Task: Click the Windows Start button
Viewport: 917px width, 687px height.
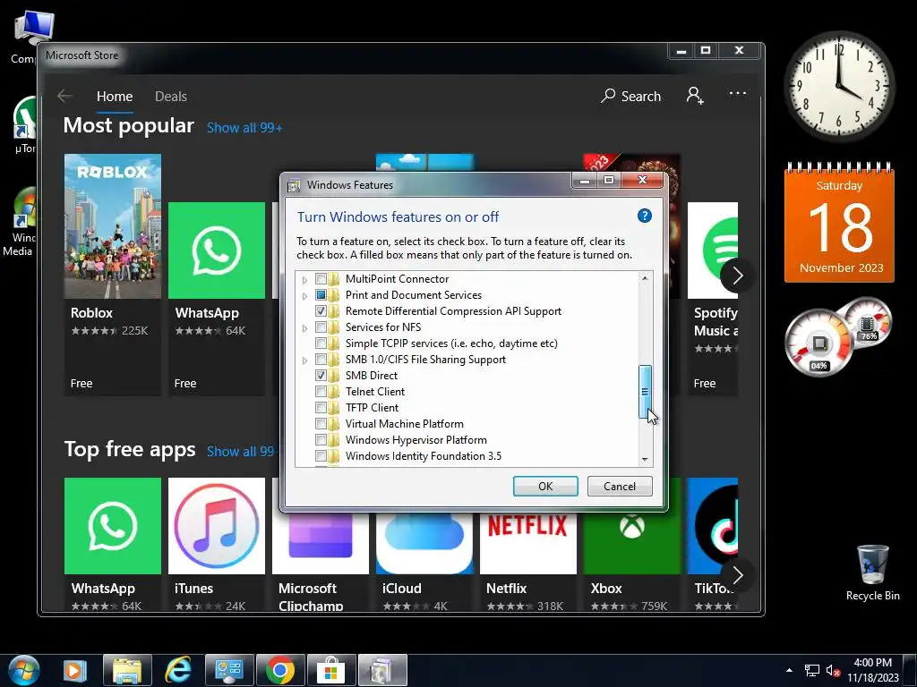Action: coord(24,670)
